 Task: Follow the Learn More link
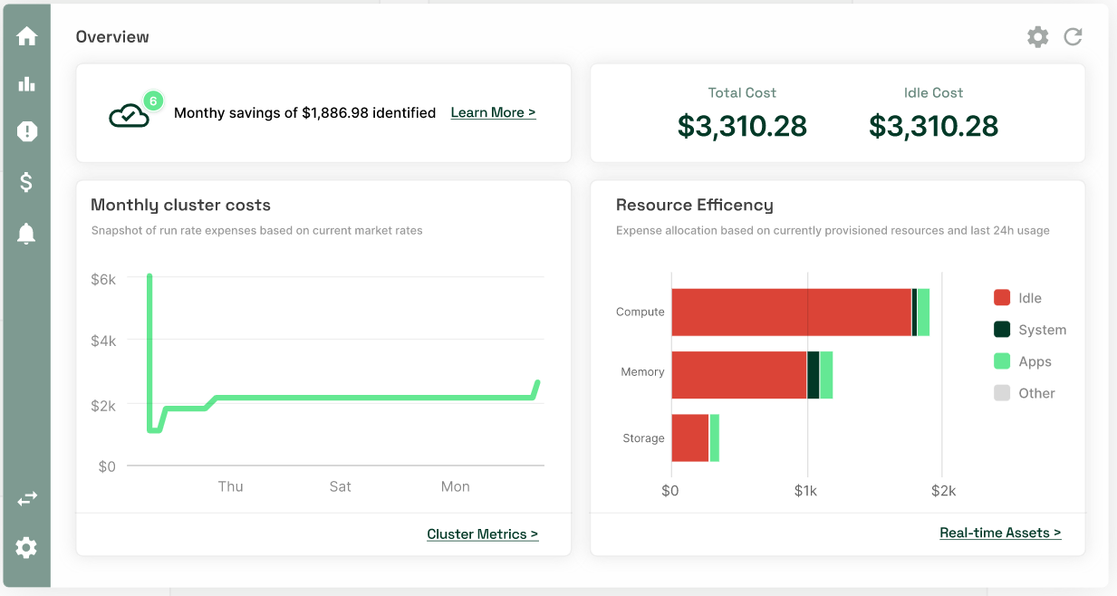pyautogui.click(x=493, y=112)
